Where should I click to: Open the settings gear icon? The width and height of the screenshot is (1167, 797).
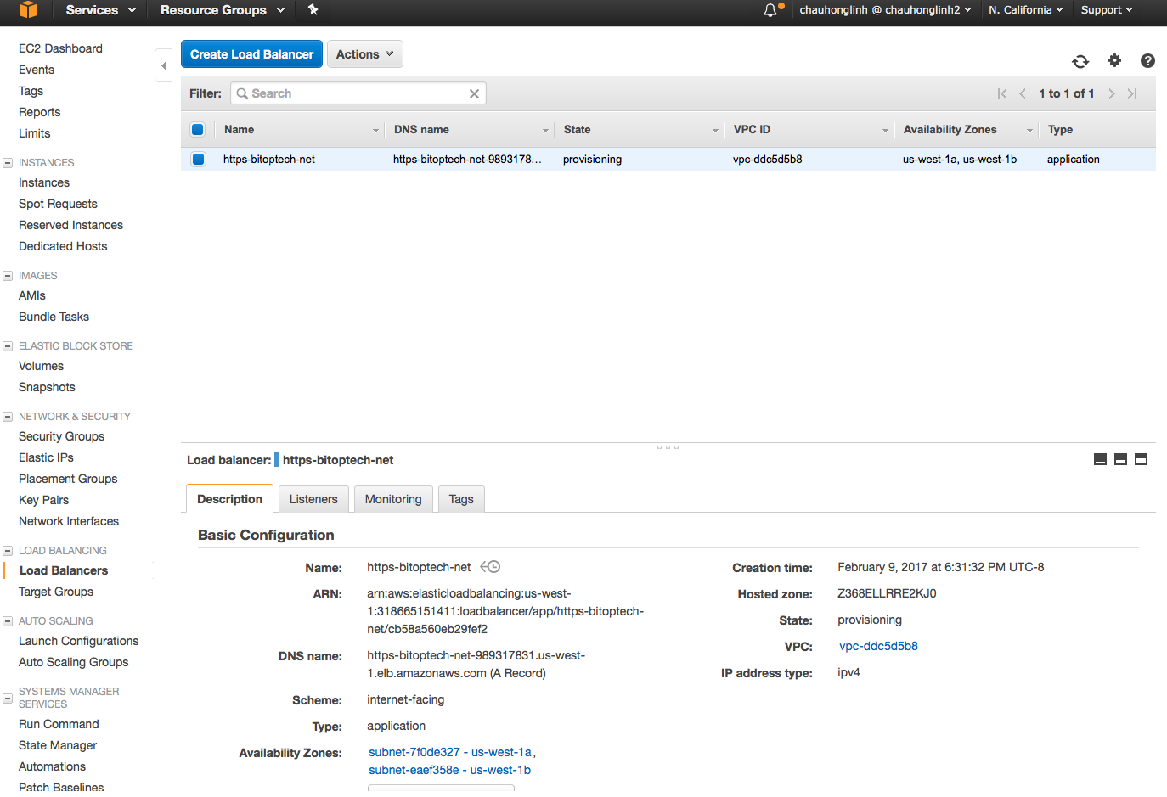click(1114, 60)
